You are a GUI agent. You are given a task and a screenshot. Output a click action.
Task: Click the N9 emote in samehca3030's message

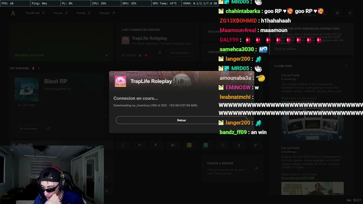point(263,49)
